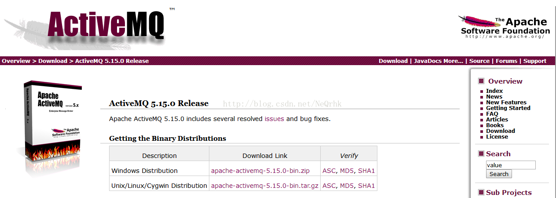
Task: Click the Search button in sidebar
Action: coord(499,174)
